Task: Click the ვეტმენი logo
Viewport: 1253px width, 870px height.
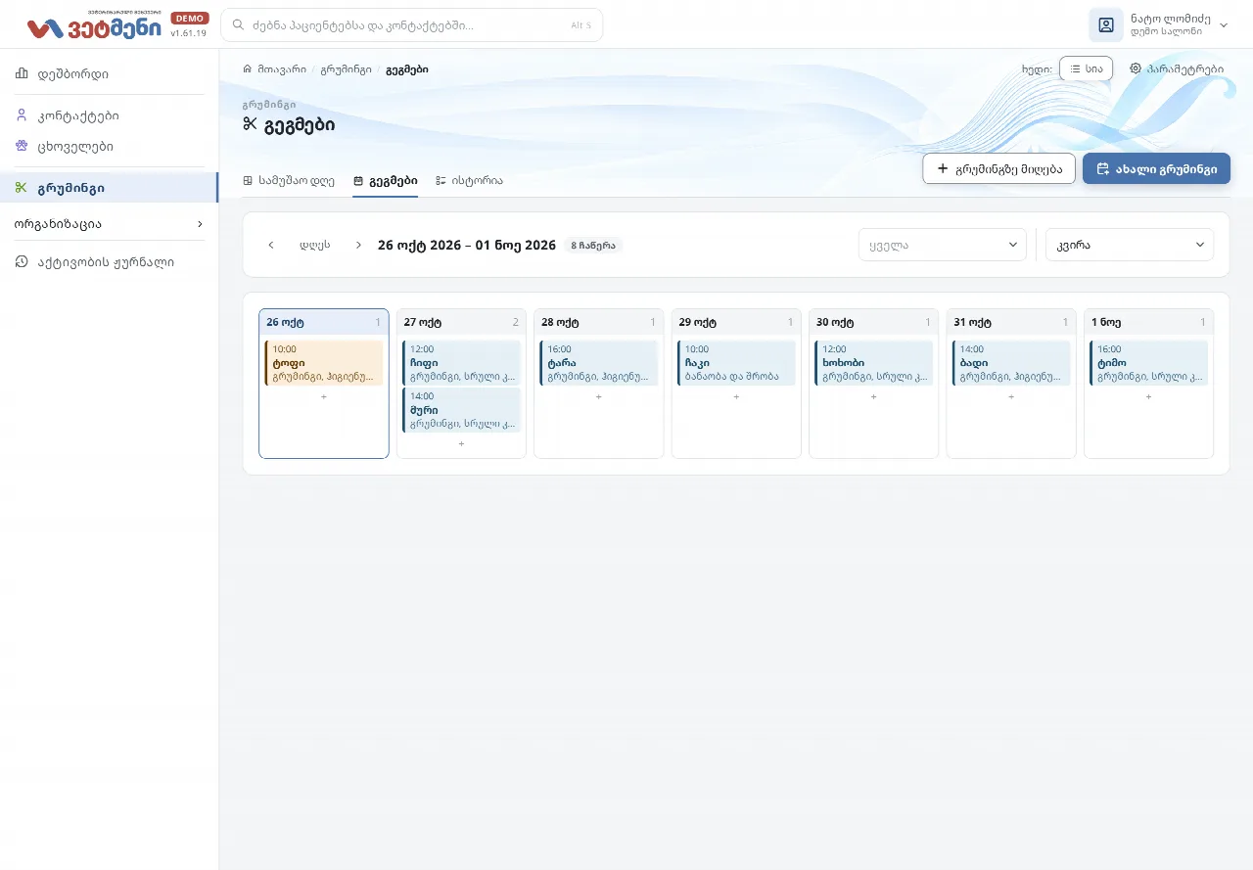Action: [95, 26]
